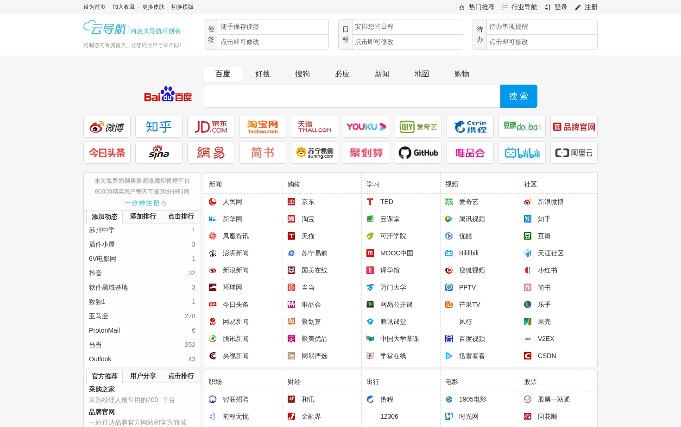Open the Taobao logo tile

pos(263,127)
